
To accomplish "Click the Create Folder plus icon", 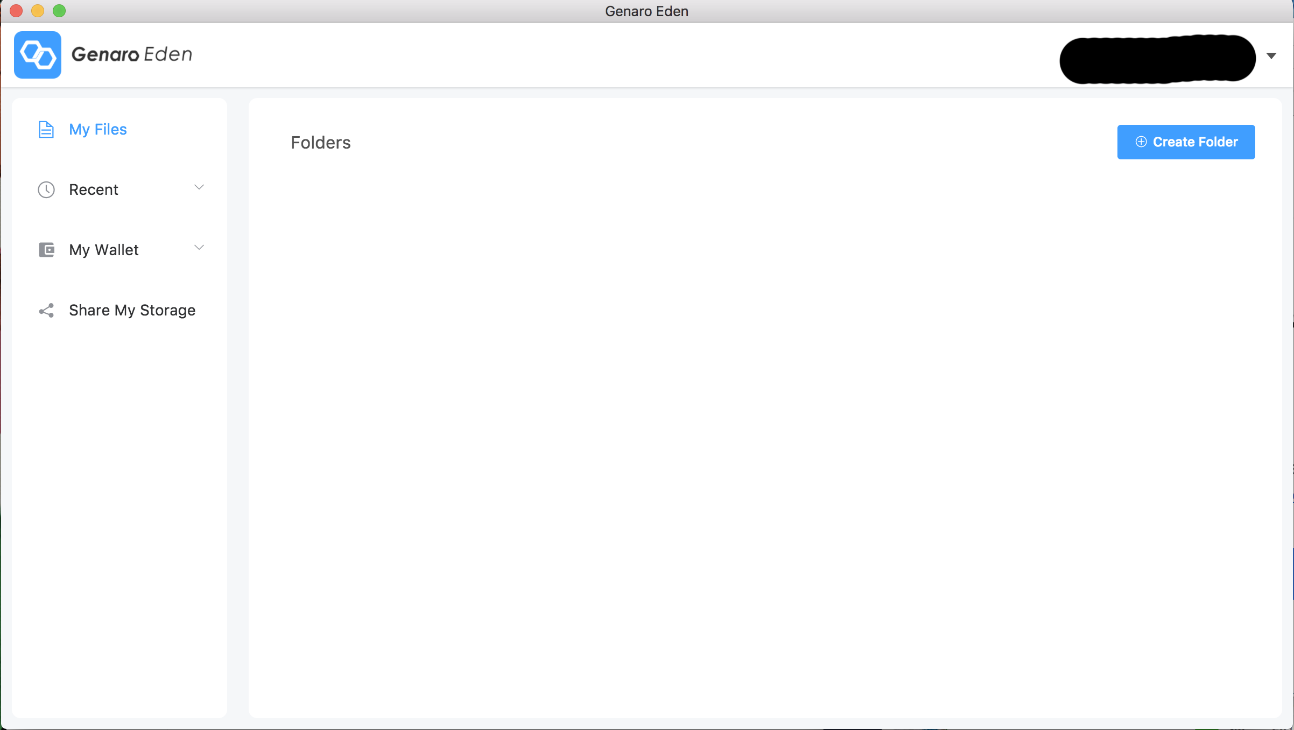I will 1140,142.
